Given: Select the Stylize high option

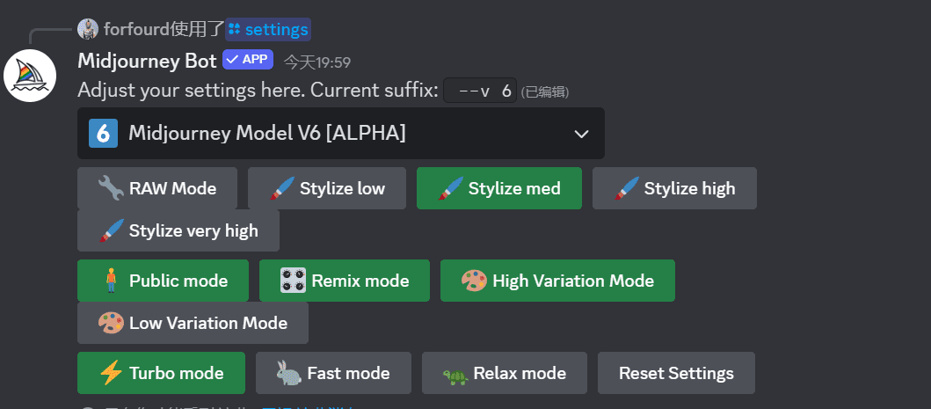Looking at the screenshot, I should point(674,188).
